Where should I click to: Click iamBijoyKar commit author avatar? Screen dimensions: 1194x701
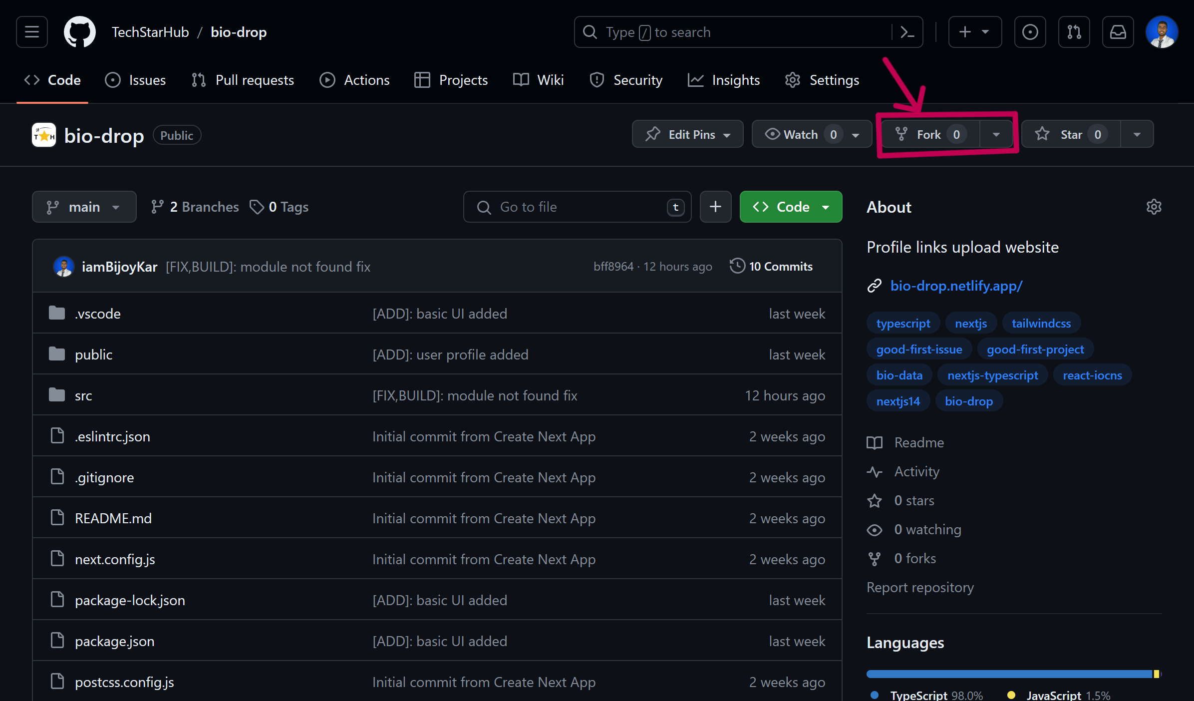pos(63,267)
